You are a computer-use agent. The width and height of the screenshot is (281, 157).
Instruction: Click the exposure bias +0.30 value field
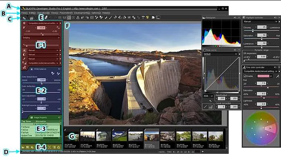[41, 28]
